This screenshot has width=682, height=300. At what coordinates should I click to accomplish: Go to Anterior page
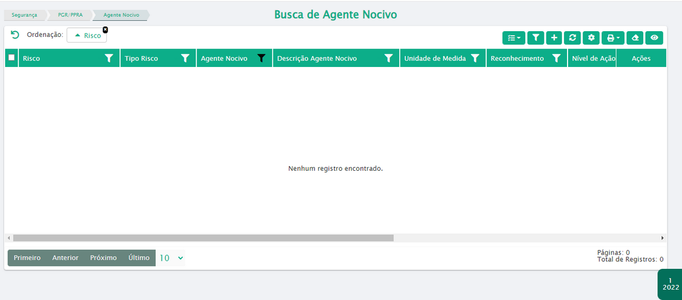coord(65,258)
